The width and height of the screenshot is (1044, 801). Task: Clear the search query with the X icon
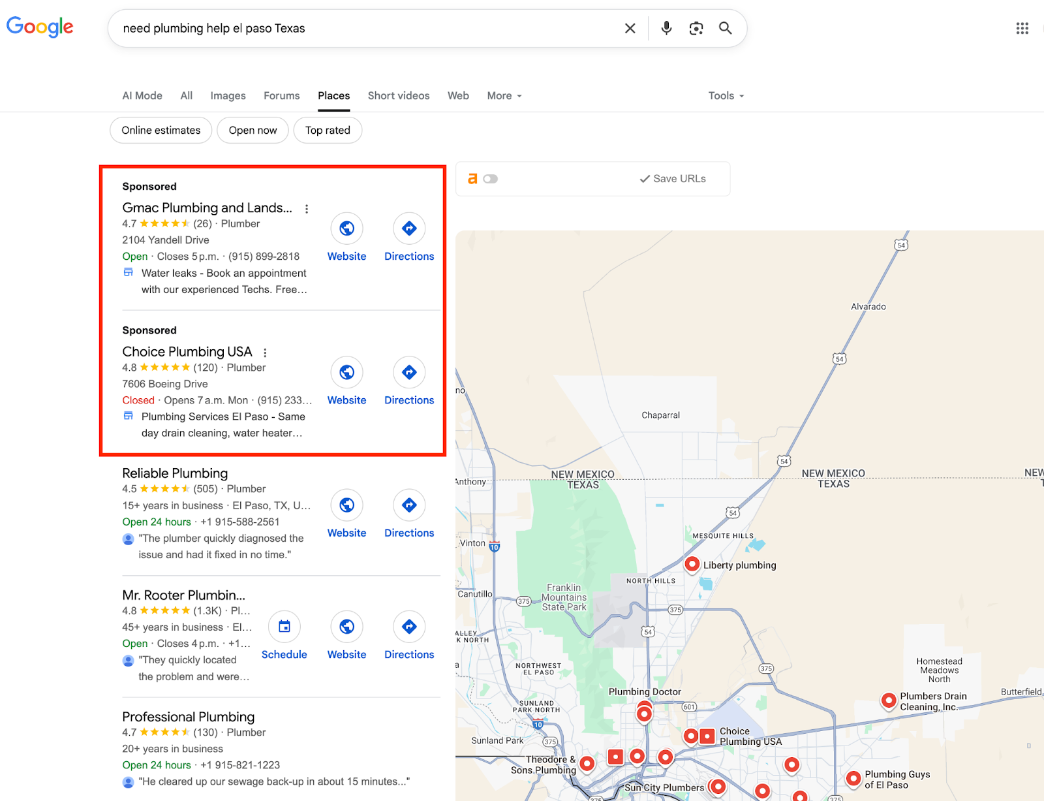pyautogui.click(x=630, y=28)
